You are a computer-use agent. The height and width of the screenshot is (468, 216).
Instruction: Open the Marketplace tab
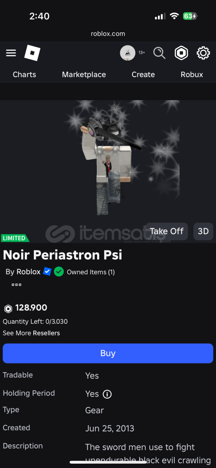pyautogui.click(x=84, y=75)
